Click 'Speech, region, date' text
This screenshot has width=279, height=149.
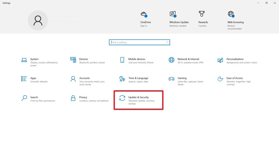[x=138, y=82]
